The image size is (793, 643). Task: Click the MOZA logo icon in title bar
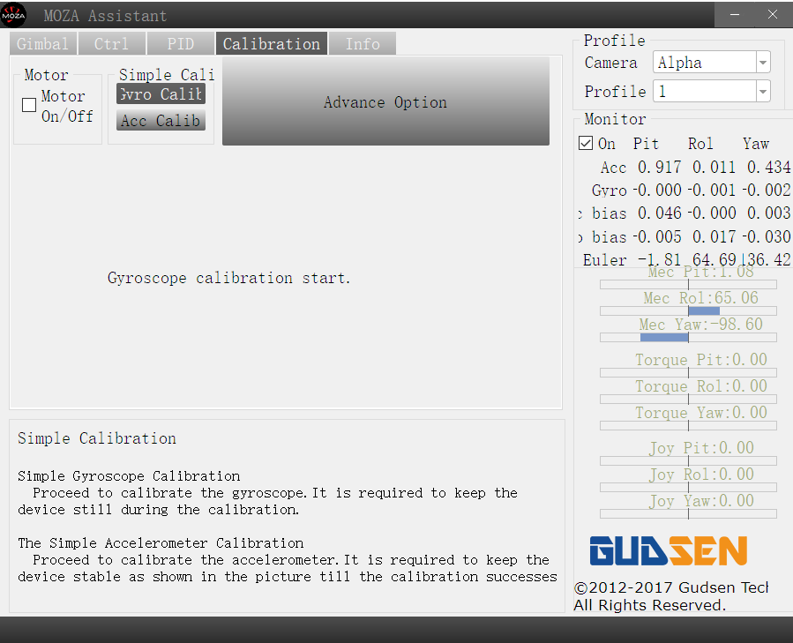pos(13,15)
